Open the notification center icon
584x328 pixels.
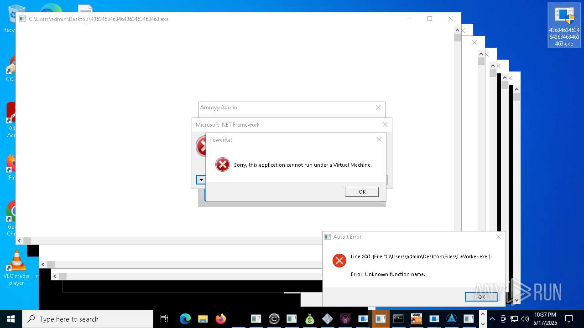click(x=569, y=319)
